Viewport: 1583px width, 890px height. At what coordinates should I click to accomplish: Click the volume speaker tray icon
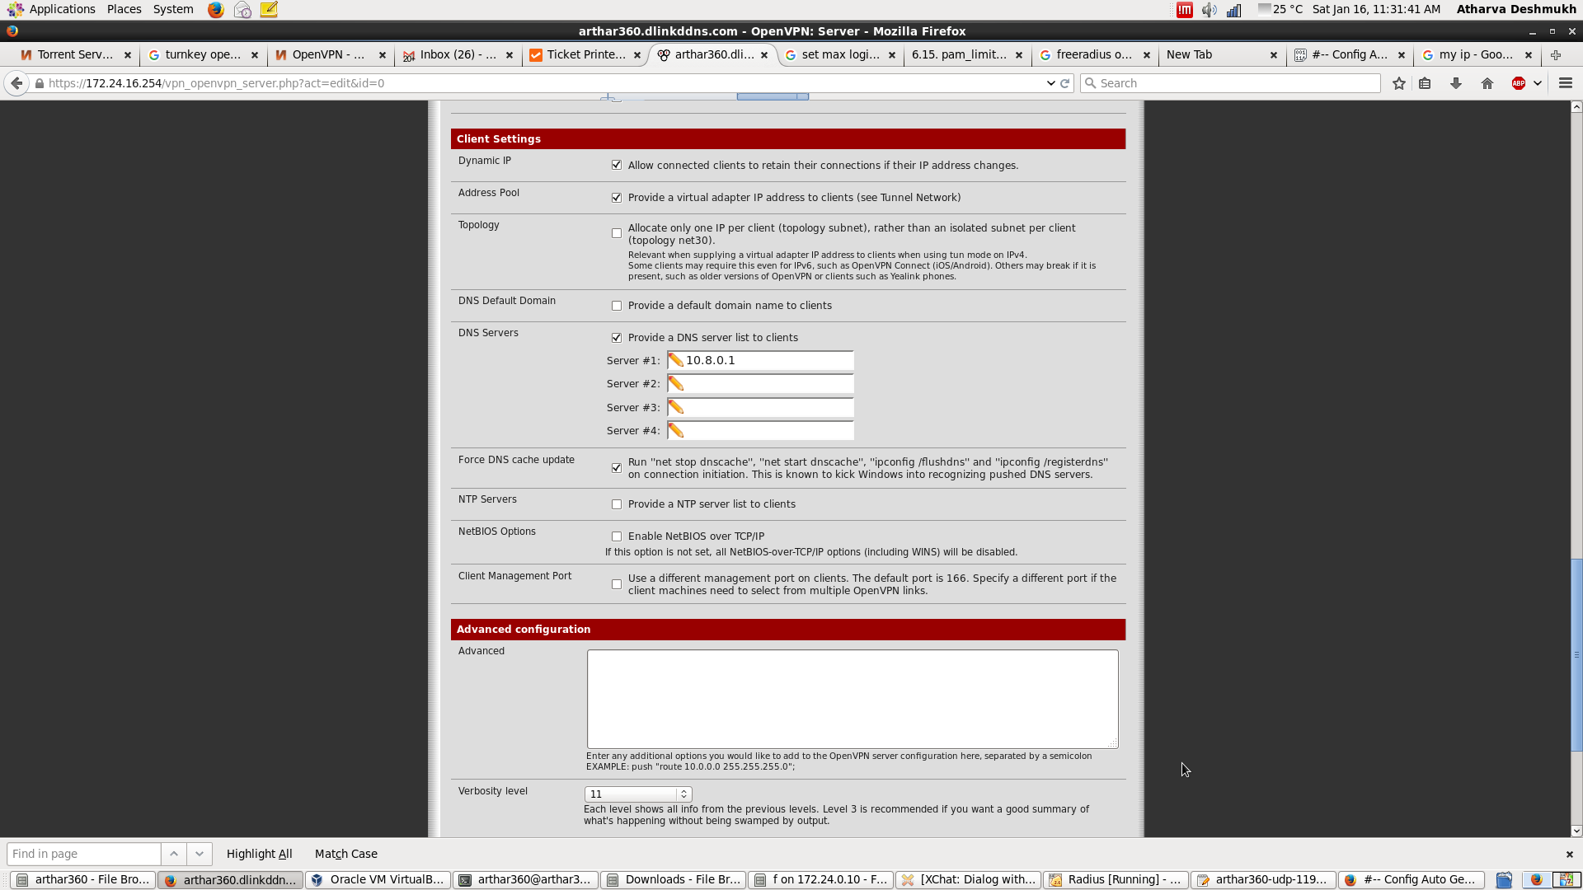pyautogui.click(x=1210, y=10)
